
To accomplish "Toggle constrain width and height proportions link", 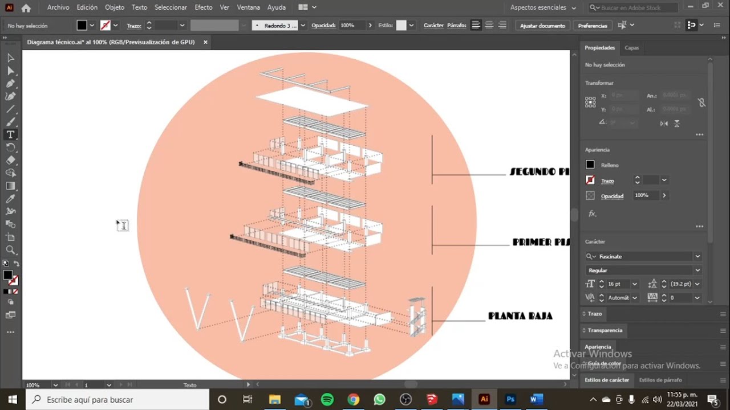I will point(701,102).
